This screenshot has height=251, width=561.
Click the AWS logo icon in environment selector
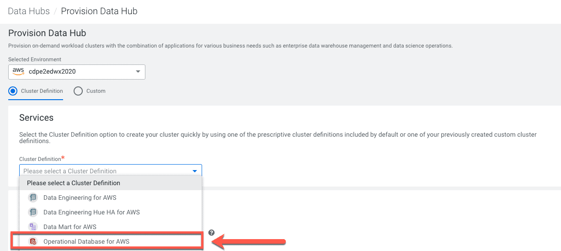(18, 72)
